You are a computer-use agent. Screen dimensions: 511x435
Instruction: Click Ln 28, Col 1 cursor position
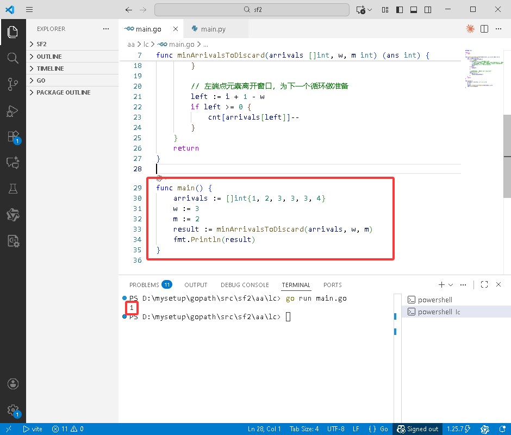click(x=264, y=429)
